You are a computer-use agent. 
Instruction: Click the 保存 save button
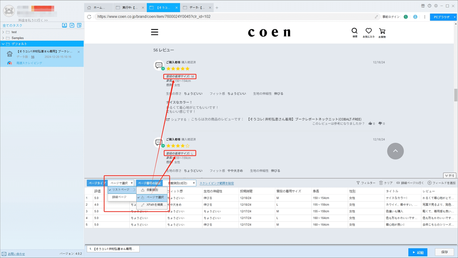(x=445, y=252)
